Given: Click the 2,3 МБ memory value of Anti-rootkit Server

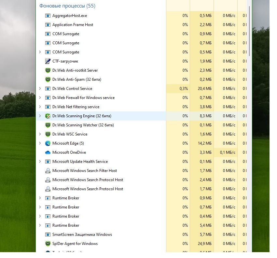Looking at the screenshot, I should coord(206,70).
